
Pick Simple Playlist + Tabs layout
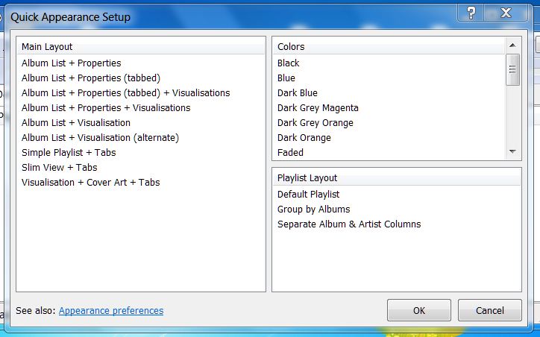click(x=69, y=153)
